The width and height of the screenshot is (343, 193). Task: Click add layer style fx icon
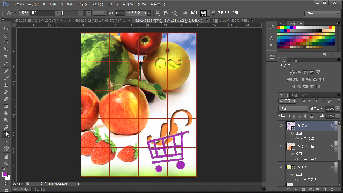296,189
